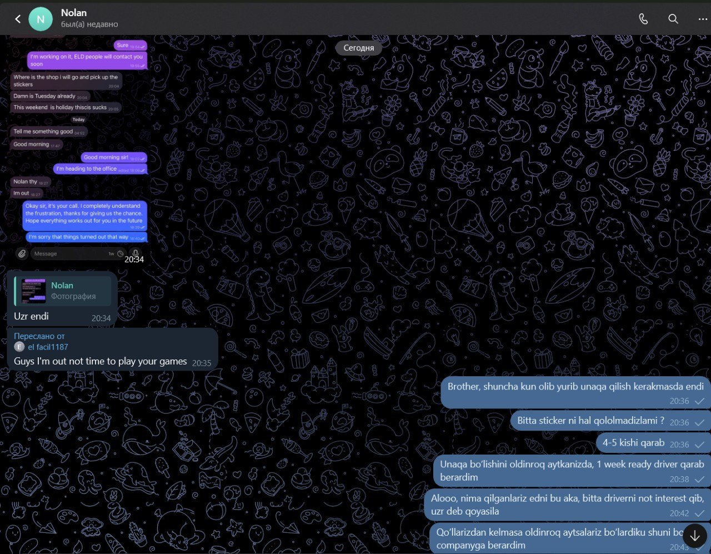The height and width of the screenshot is (554, 711).
Task: Open the chat header name Nolan
Action: click(74, 13)
